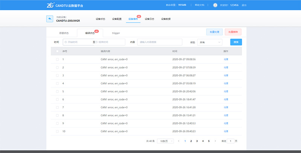
Task: Jump to page 3 in pagination
Action: pos(197,141)
